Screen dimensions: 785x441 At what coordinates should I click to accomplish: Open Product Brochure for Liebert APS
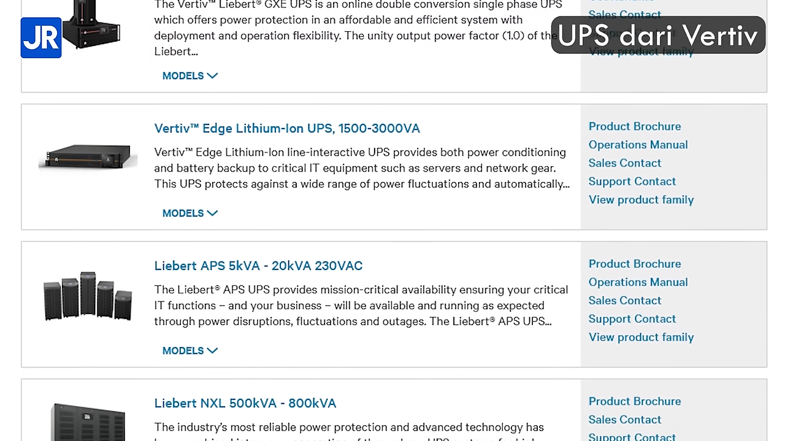[635, 264]
